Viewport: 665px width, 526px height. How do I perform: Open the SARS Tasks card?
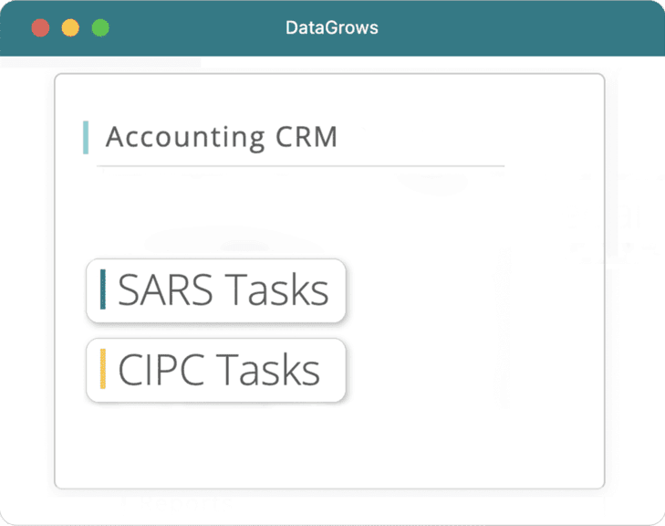coord(216,290)
